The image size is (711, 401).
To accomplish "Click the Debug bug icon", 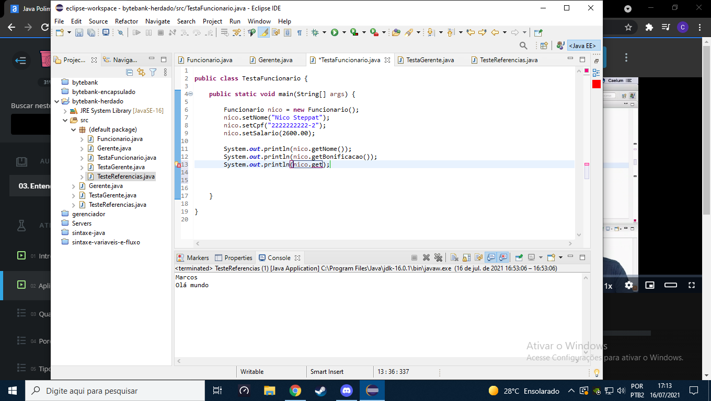I will (x=315, y=32).
